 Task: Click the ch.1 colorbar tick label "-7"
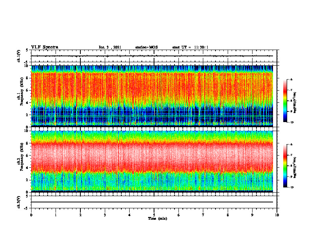291,90
